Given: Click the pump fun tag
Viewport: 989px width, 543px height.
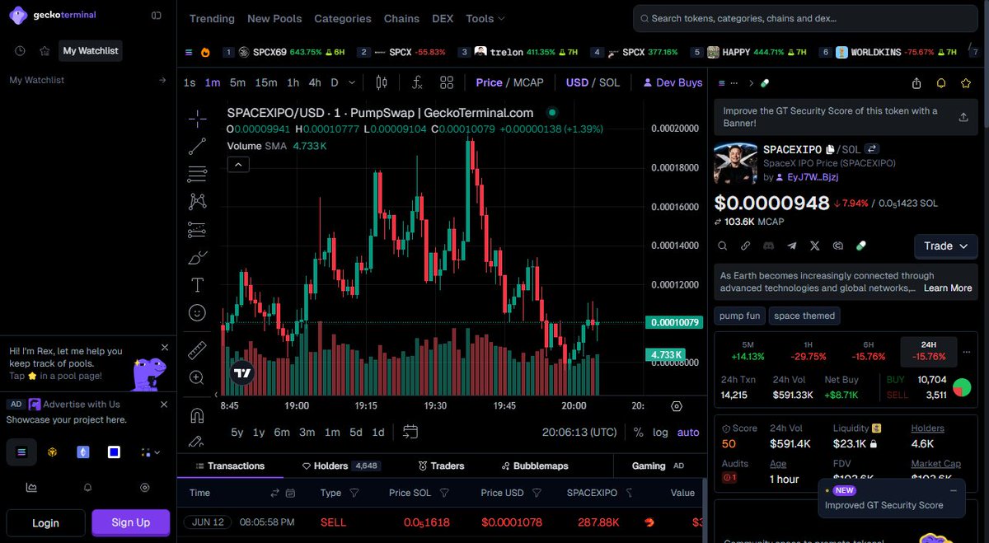Looking at the screenshot, I should coord(740,316).
